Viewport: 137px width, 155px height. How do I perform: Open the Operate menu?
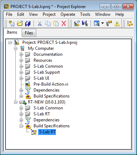(x=68, y=14)
